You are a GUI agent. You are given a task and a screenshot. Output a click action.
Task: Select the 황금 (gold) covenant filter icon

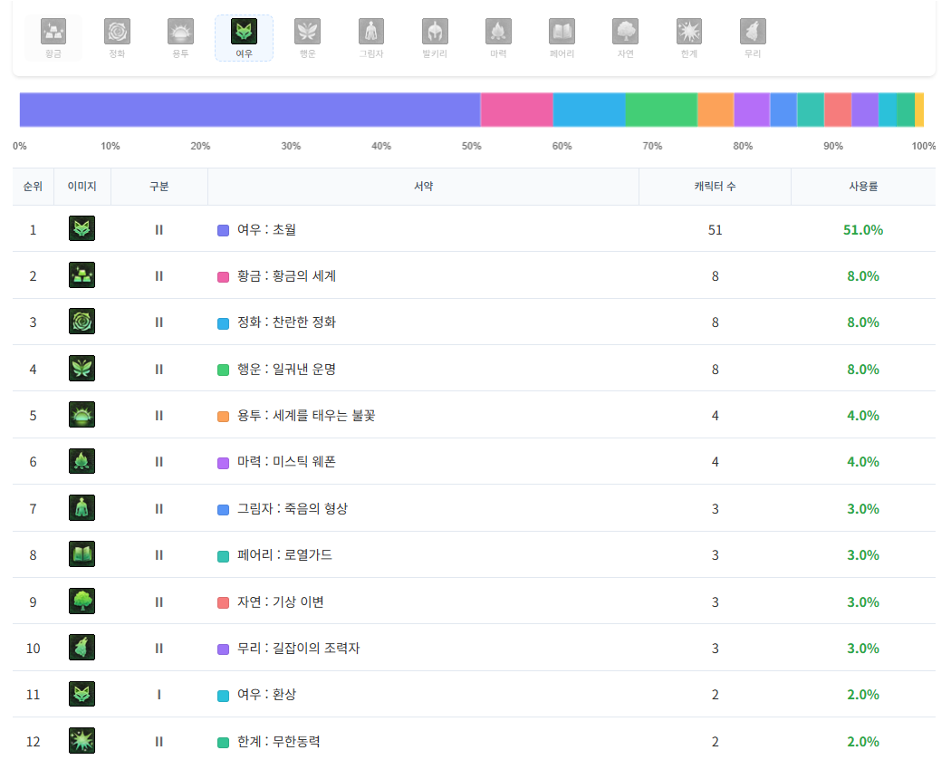[53, 32]
